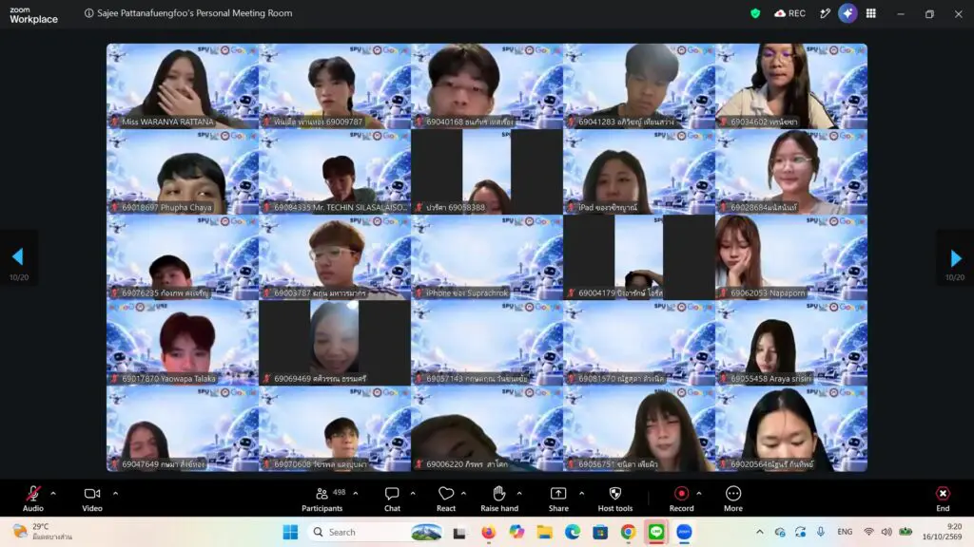Open the Chat panel
The image size is (974, 547).
tap(392, 499)
